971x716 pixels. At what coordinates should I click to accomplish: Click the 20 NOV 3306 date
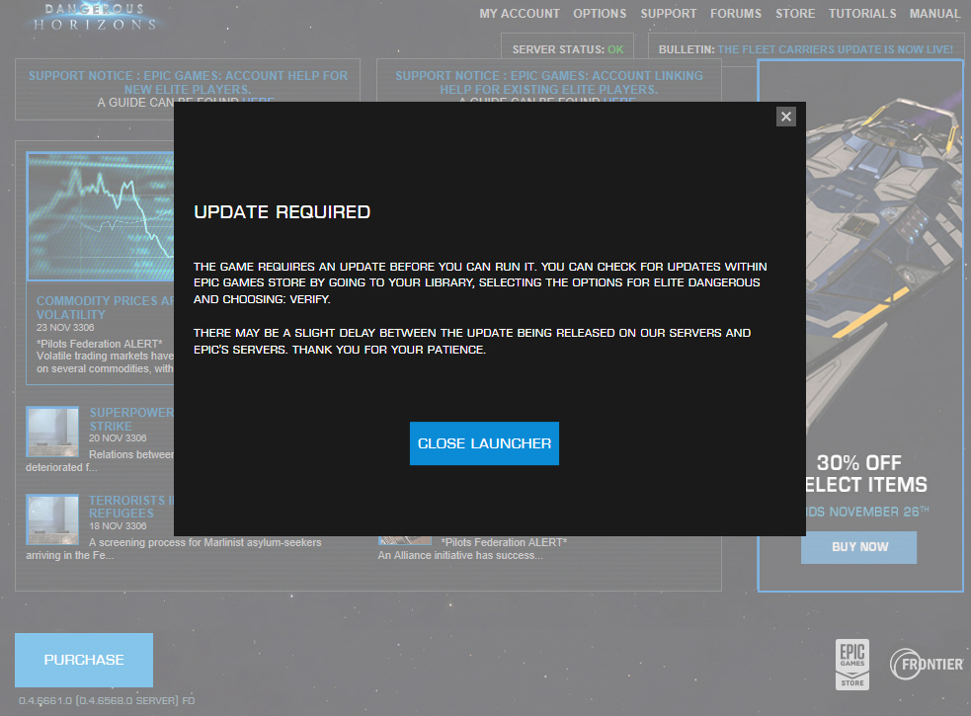(118, 438)
